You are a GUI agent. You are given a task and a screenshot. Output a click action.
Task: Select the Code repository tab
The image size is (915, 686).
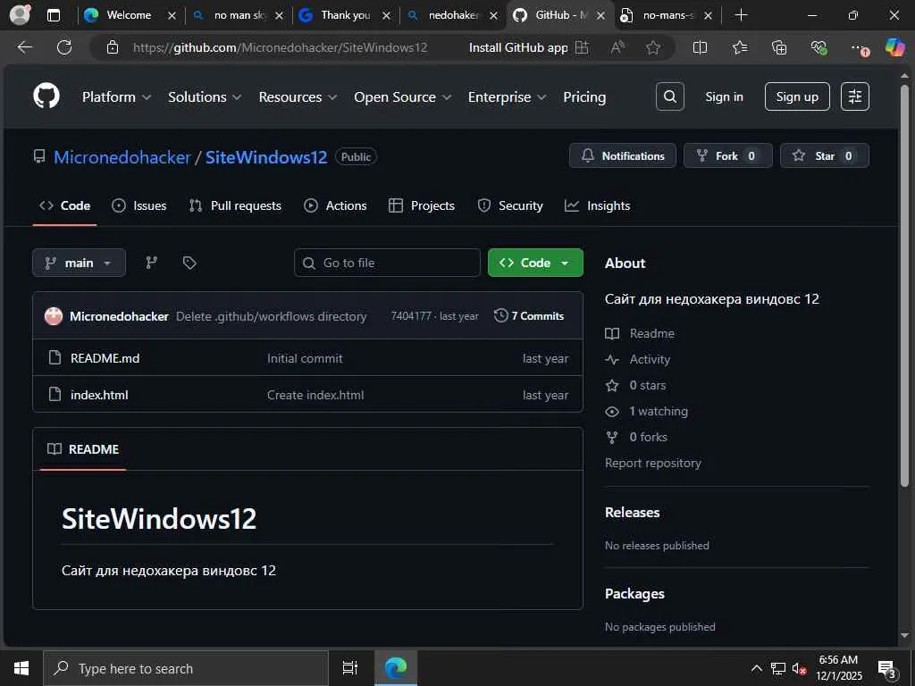pyautogui.click(x=64, y=206)
